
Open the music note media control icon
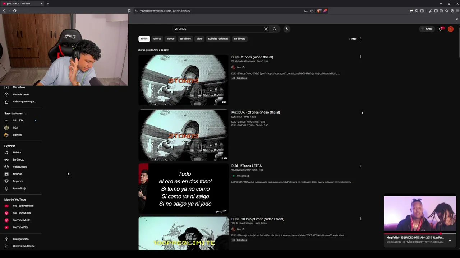(431, 11)
